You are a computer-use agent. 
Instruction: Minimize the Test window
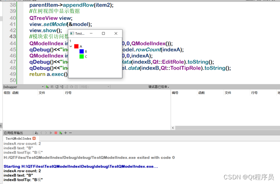[x=91, y=33]
